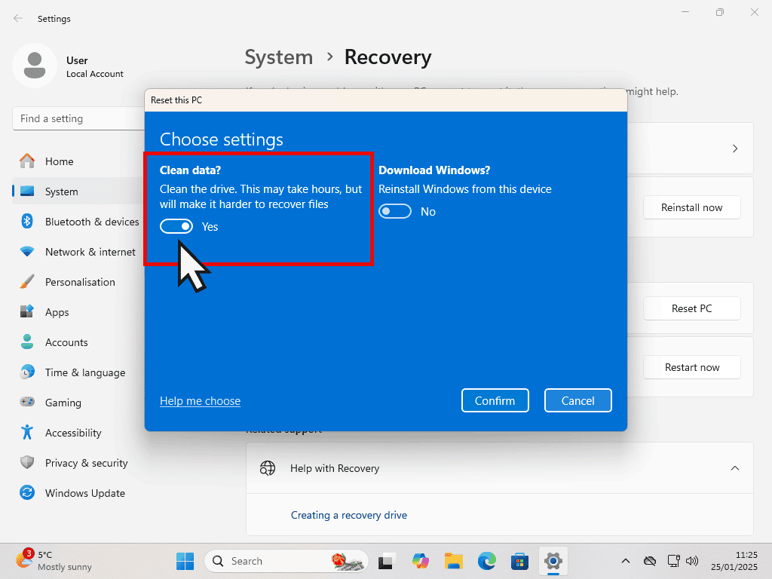Open Creating a recovery drive link
The width and height of the screenshot is (772, 579).
tap(348, 515)
